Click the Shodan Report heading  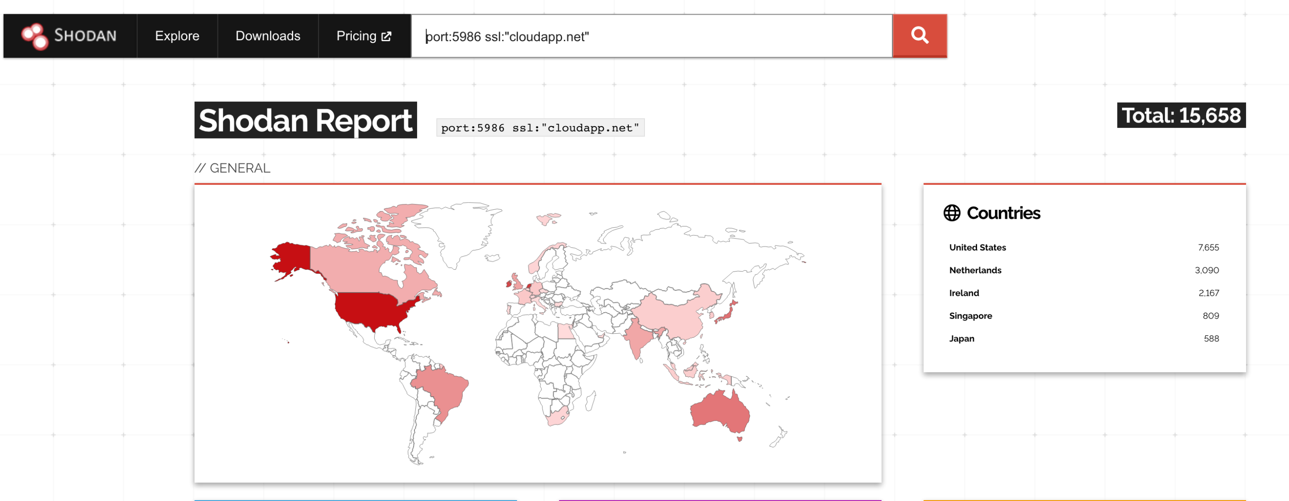pyautogui.click(x=305, y=120)
